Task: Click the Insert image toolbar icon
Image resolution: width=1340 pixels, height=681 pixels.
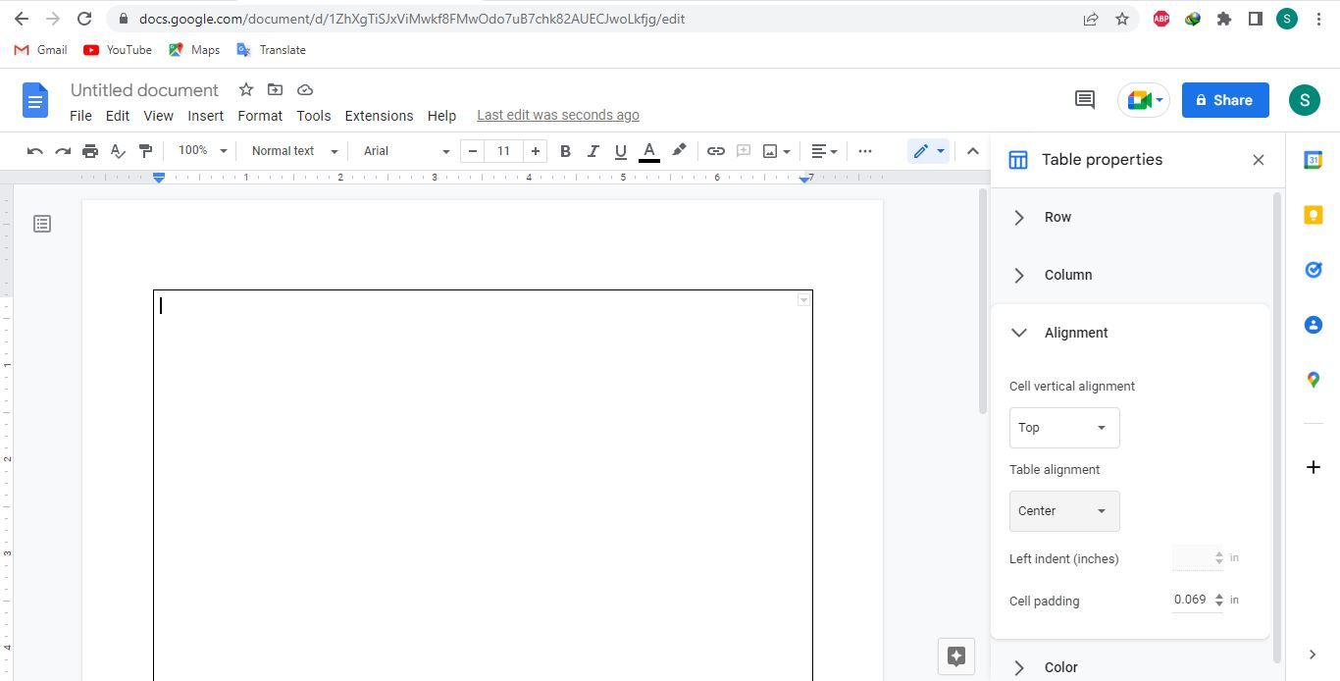Action: (771, 151)
